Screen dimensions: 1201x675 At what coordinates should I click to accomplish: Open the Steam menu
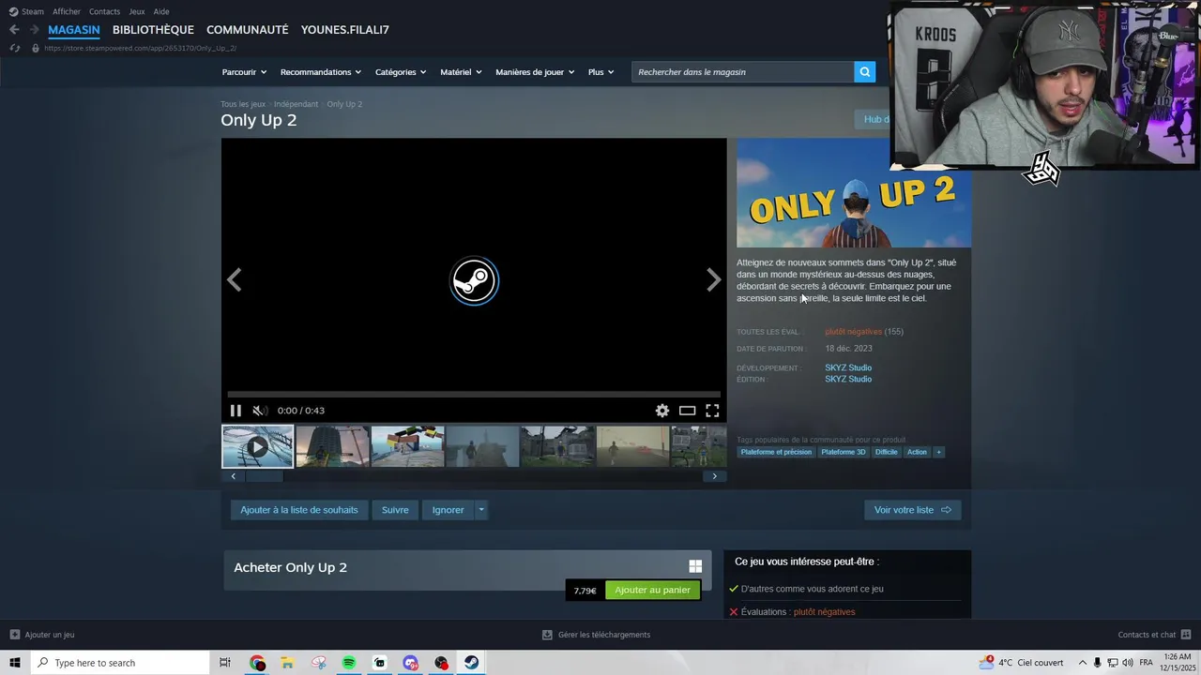[26, 11]
